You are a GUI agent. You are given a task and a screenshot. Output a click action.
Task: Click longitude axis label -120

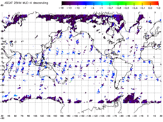pos(95,116)
